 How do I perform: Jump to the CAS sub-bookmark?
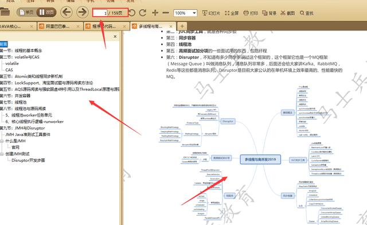pyautogui.click(x=9, y=70)
